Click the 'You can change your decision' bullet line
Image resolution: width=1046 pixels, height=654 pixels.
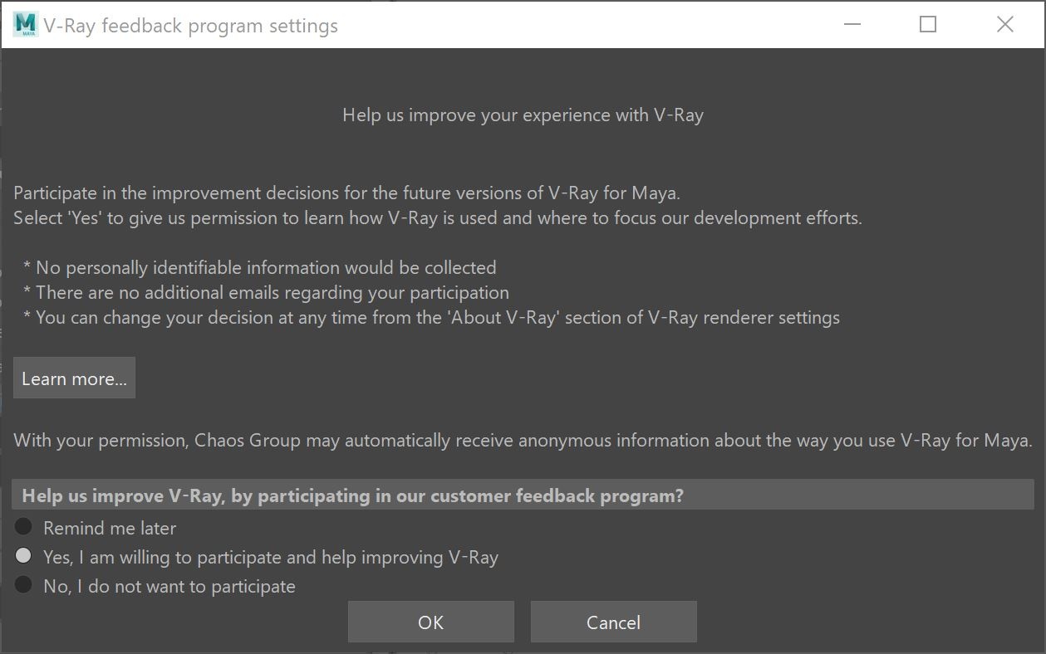(431, 317)
